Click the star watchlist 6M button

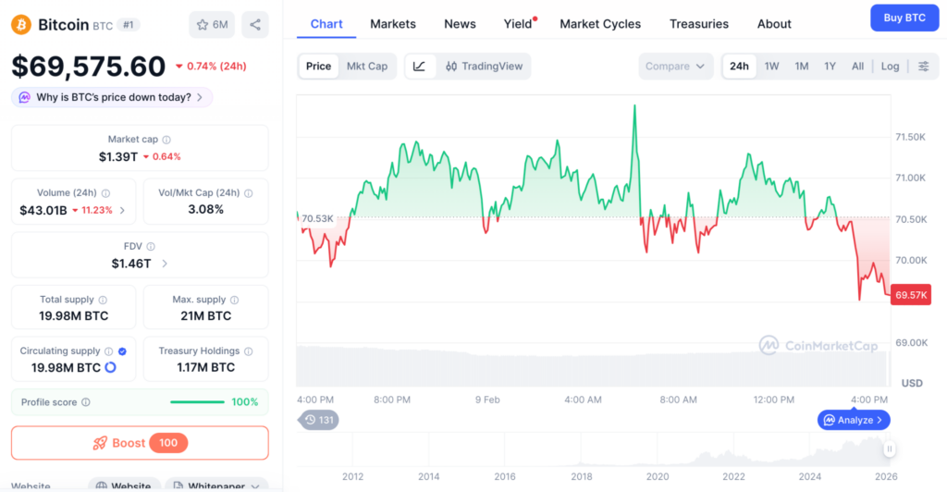pos(212,24)
